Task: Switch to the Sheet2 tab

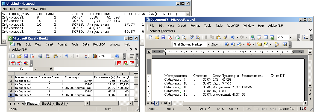Action: pyautogui.click(x=46, y=104)
